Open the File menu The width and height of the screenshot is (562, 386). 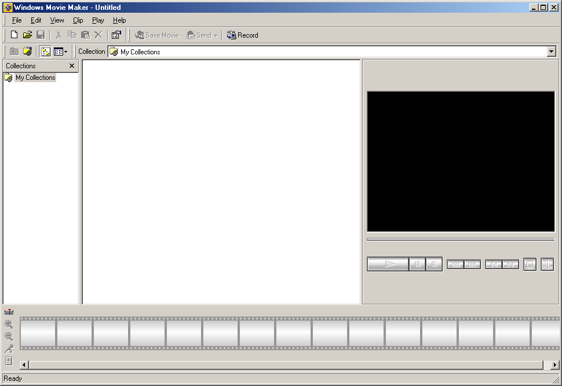coord(17,20)
